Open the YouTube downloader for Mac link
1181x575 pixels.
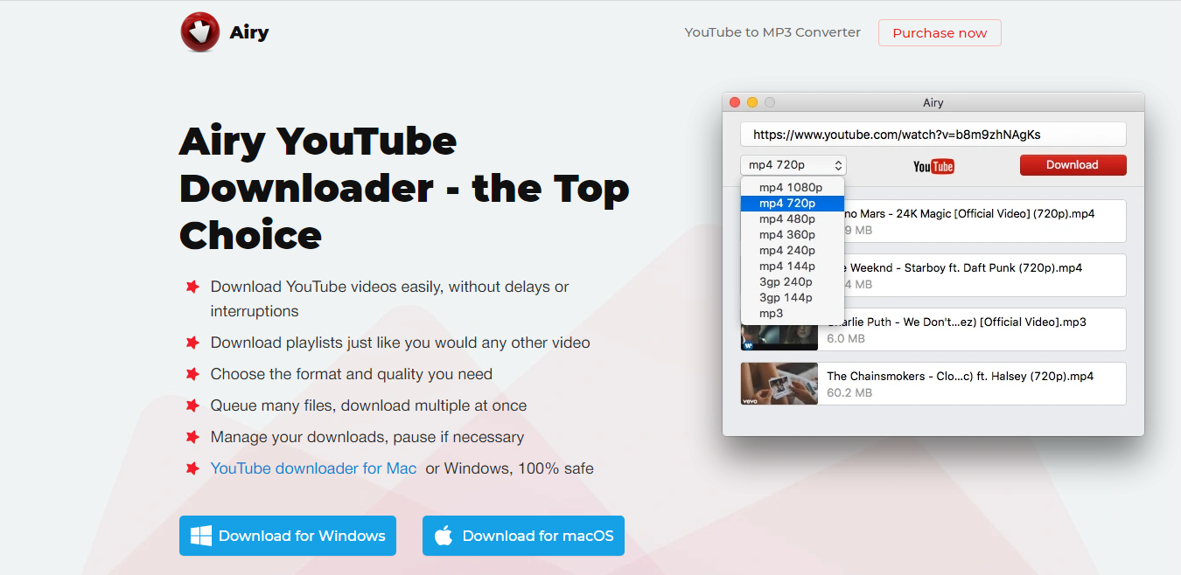pos(313,468)
